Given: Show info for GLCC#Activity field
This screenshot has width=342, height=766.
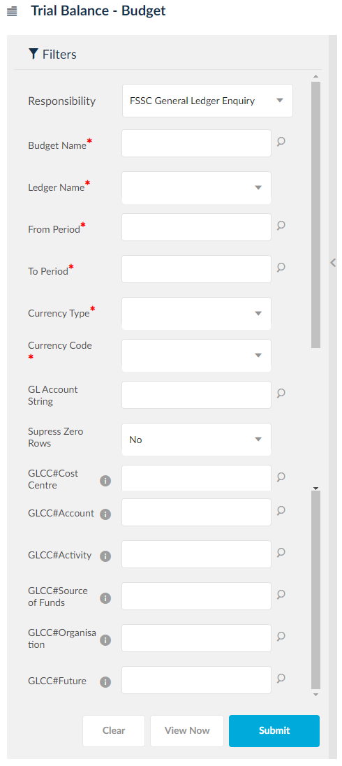Looking at the screenshot, I should pos(105,556).
